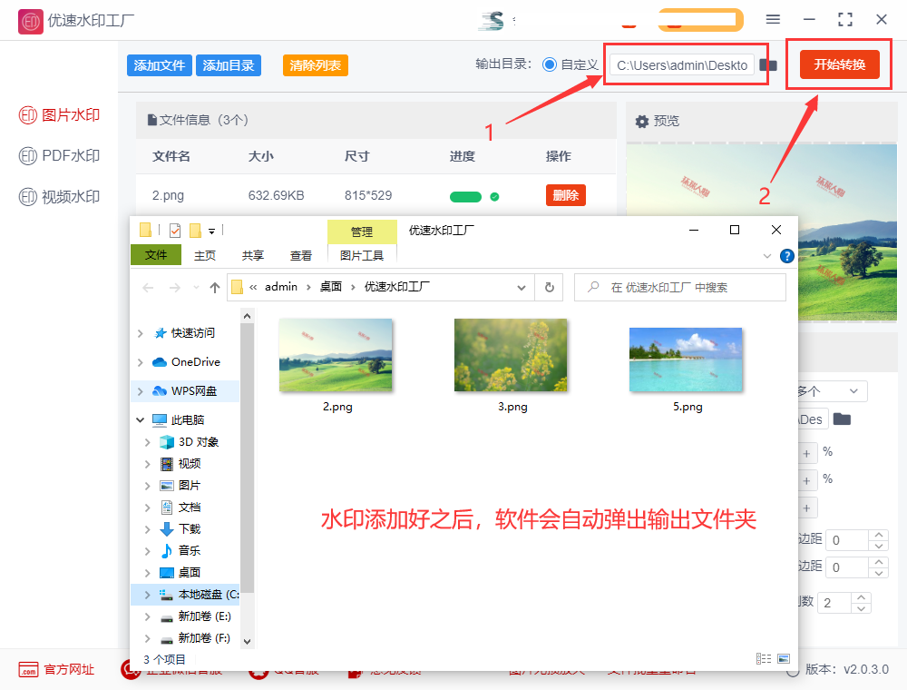Select 3D 对象 in navigation tree
Screen dimensions: 907x690
[x=198, y=442]
